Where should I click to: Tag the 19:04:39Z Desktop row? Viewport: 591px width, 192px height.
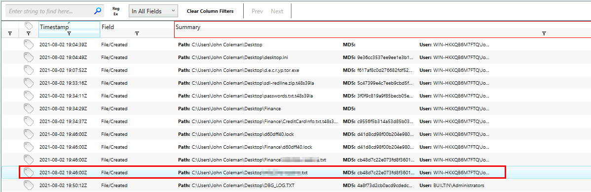(29, 45)
